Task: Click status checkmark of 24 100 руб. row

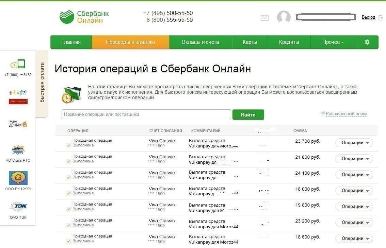Action: 68,177
